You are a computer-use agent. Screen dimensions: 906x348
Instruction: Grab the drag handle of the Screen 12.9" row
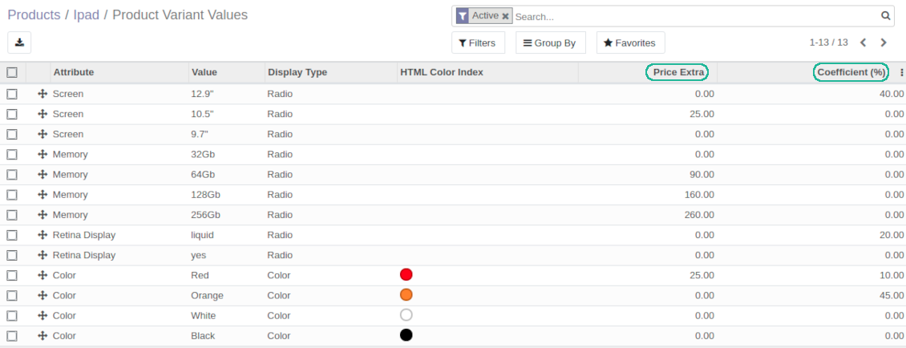42,94
